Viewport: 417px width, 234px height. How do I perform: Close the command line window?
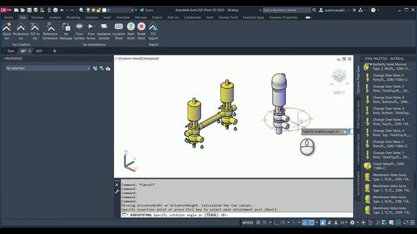117,185
